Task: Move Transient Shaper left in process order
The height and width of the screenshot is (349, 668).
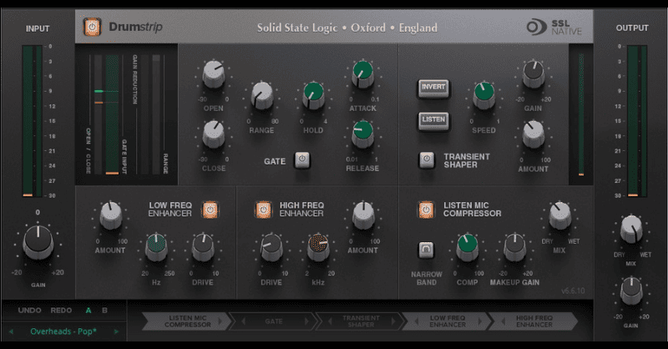Action: [x=330, y=321]
